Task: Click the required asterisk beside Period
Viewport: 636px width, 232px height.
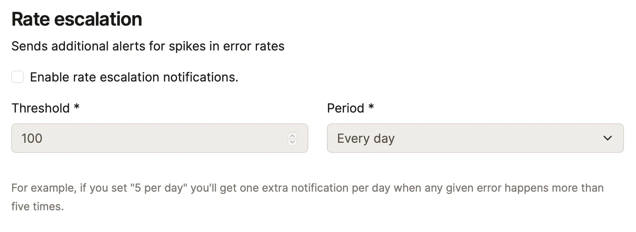Action: point(371,107)
